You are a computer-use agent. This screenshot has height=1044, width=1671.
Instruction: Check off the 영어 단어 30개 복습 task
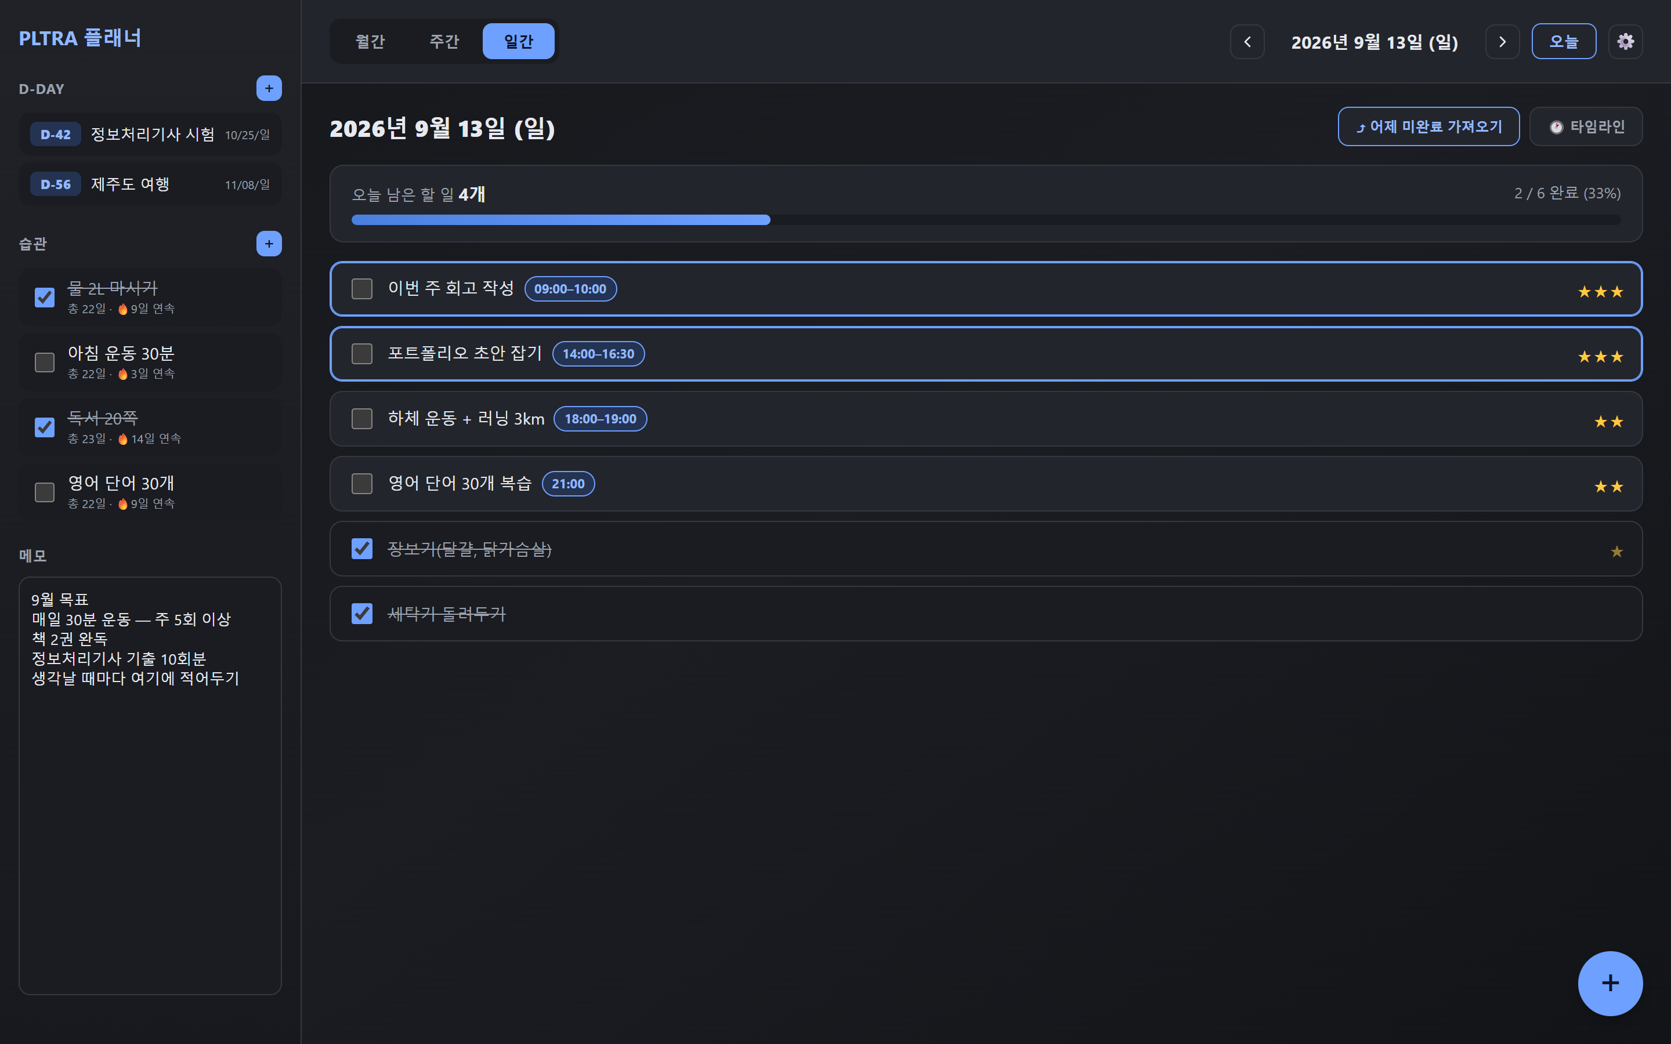(362, 483)
